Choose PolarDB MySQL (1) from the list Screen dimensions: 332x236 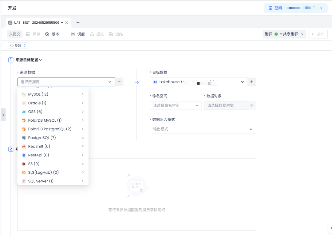[53, 120]
